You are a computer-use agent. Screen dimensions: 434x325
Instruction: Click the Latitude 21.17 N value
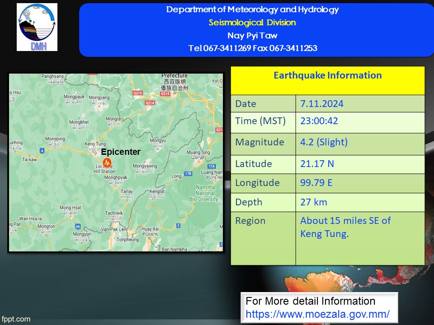pos(317,163)
